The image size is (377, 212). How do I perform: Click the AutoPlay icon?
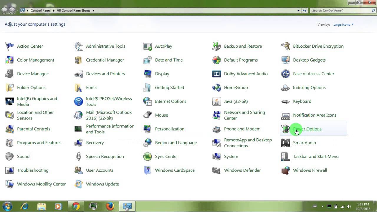[x=148, y=46]
